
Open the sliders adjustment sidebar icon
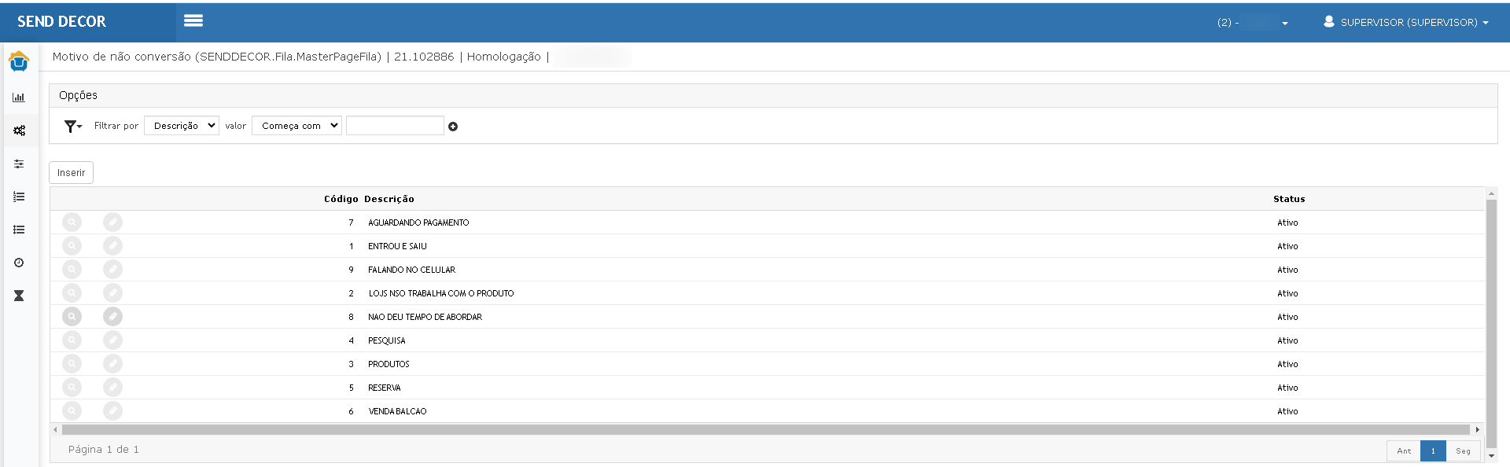pyautogui.click(x=19, y=164)
